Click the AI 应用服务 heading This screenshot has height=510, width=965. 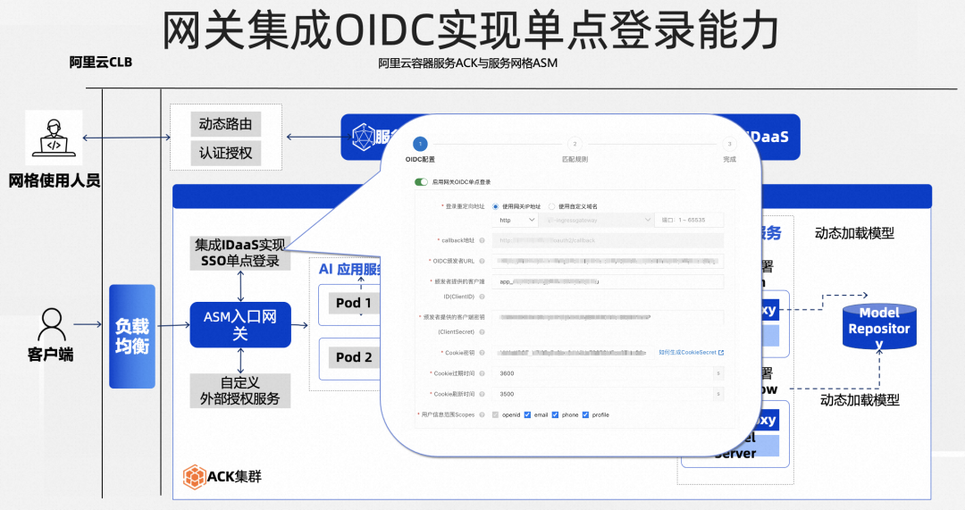coord(351,270)
